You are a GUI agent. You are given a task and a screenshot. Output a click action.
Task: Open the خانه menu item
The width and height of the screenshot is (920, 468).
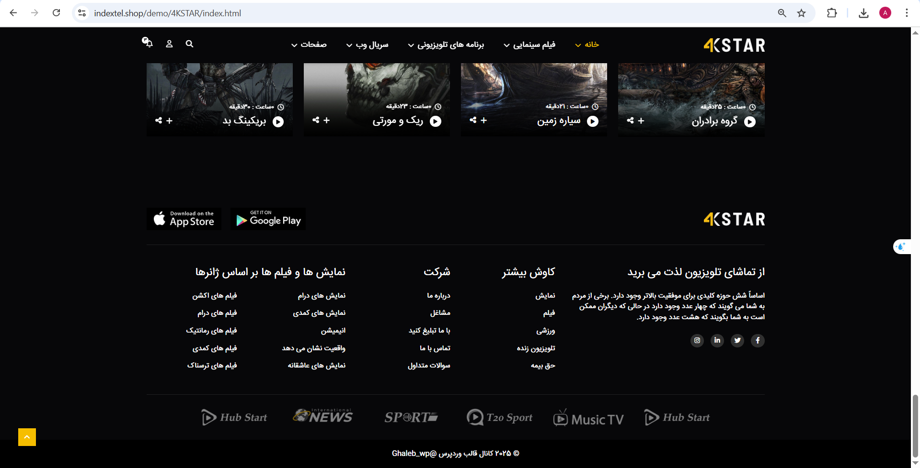tap(587, 45)
